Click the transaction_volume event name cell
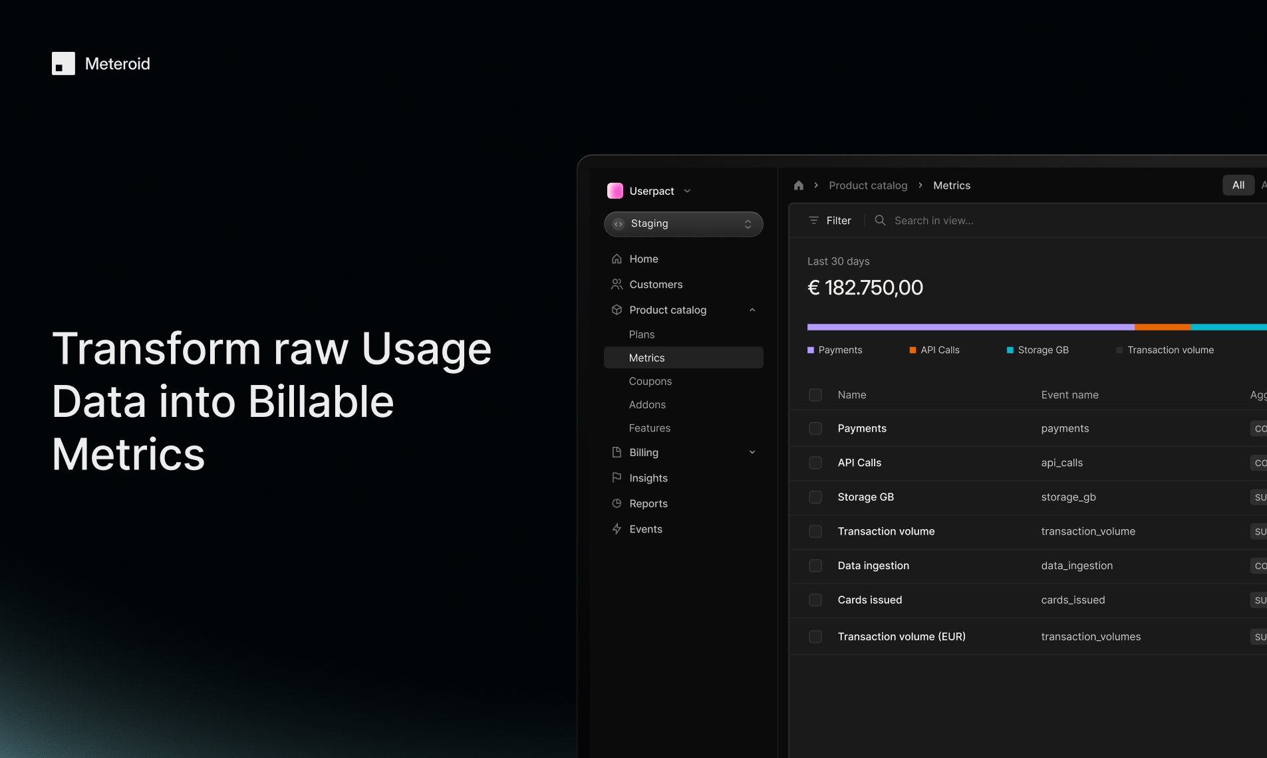Image resolution: width=1267 pixels, height=758 pixels. (x=1088, y=531)
